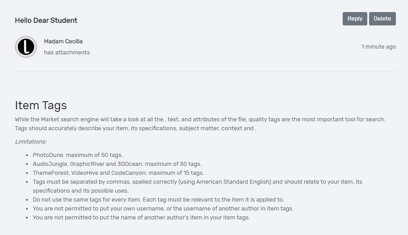The image size is (408, 235).
Task: Click the divider line below the sender info
Action: pyautogui.click(x=205, y=71)
